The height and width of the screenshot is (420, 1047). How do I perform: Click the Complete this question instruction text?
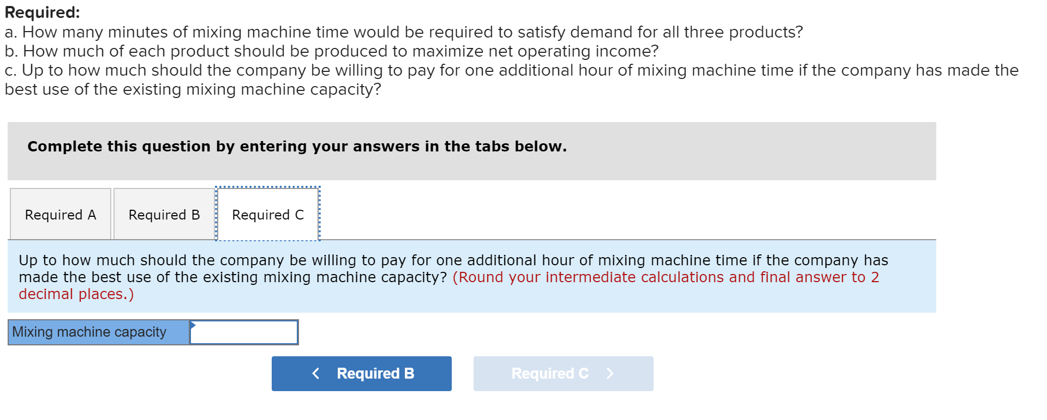point(297,146)
